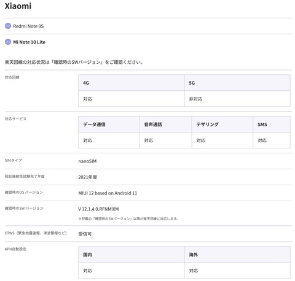Click the データ通信 table header
Viewport: 295px width, 281px height.
109,125
